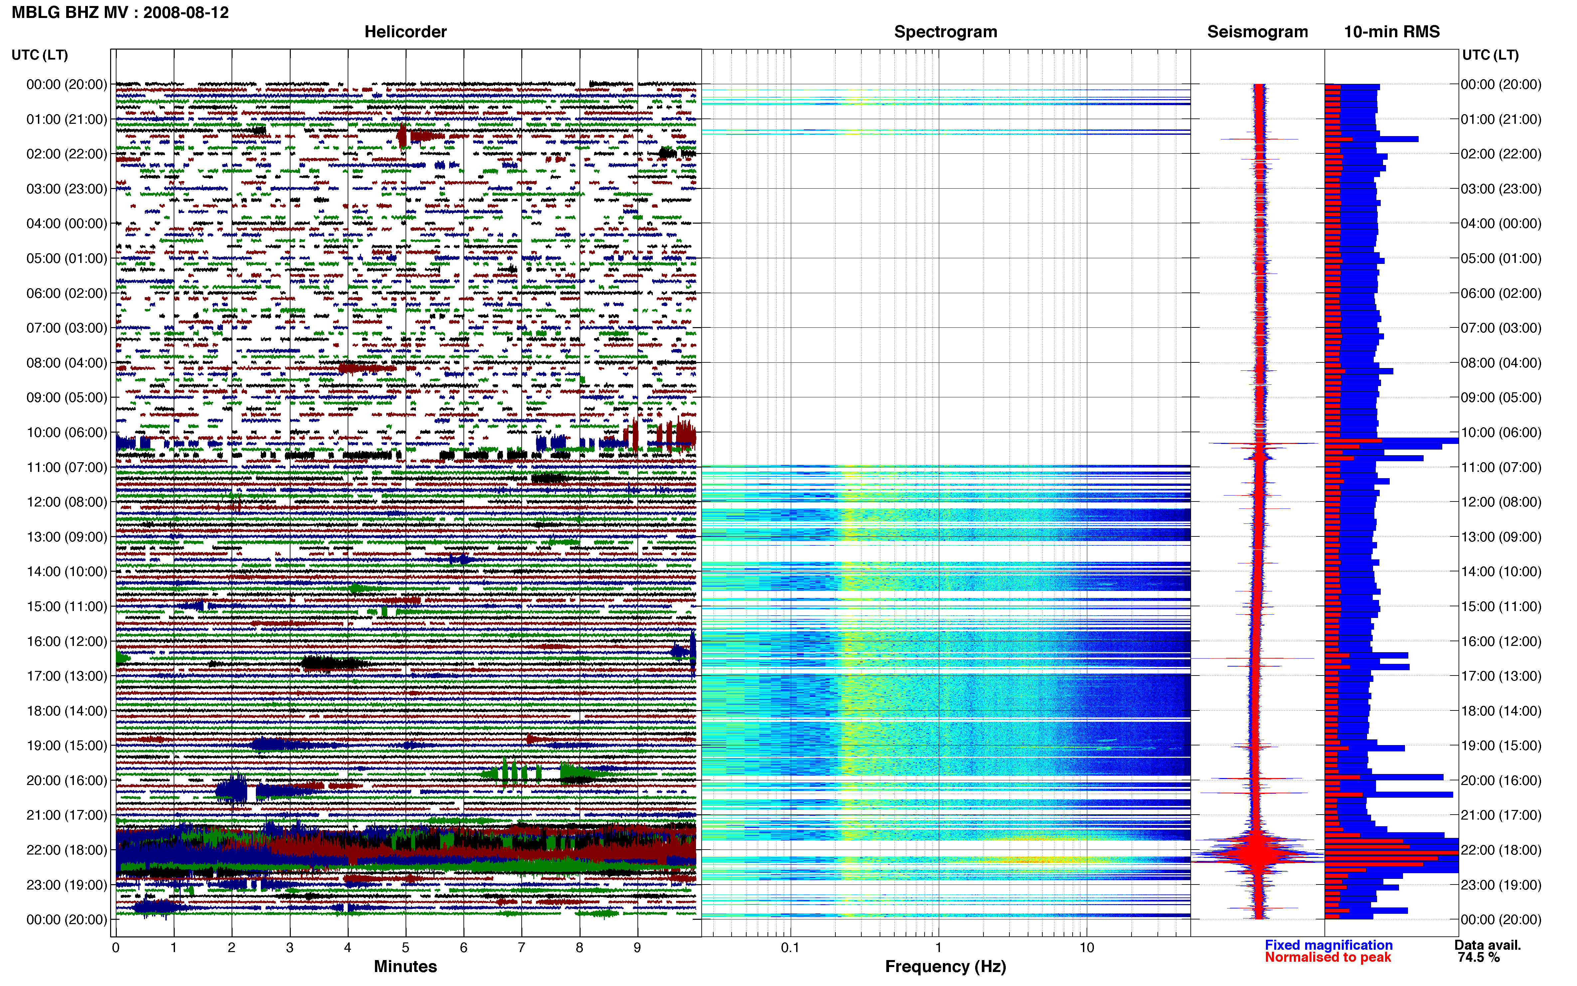
Task: Click the '10' frequency tick label
Action: [1086, 947]
